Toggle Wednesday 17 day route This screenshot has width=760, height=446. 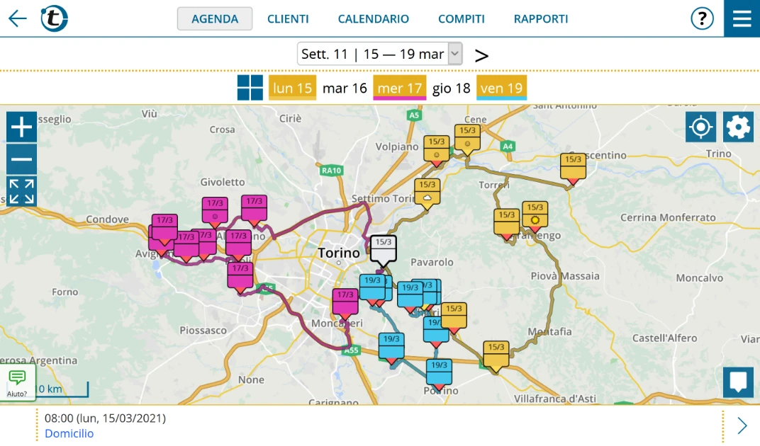click(400, 88)
